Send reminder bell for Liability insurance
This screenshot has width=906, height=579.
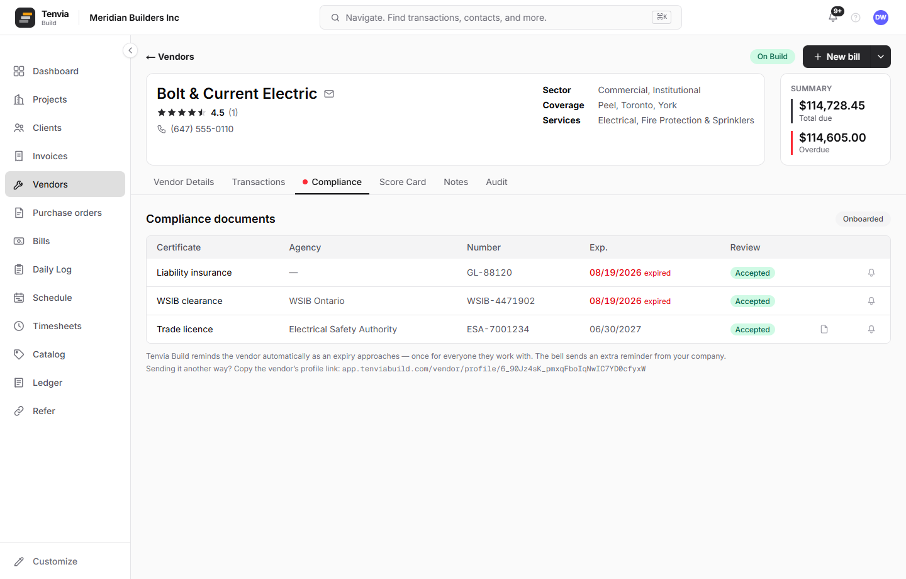(871, 273)
